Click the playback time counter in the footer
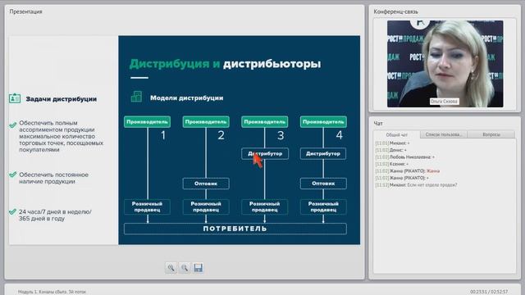Screen dimensions: 525x295 pos(489,292)
